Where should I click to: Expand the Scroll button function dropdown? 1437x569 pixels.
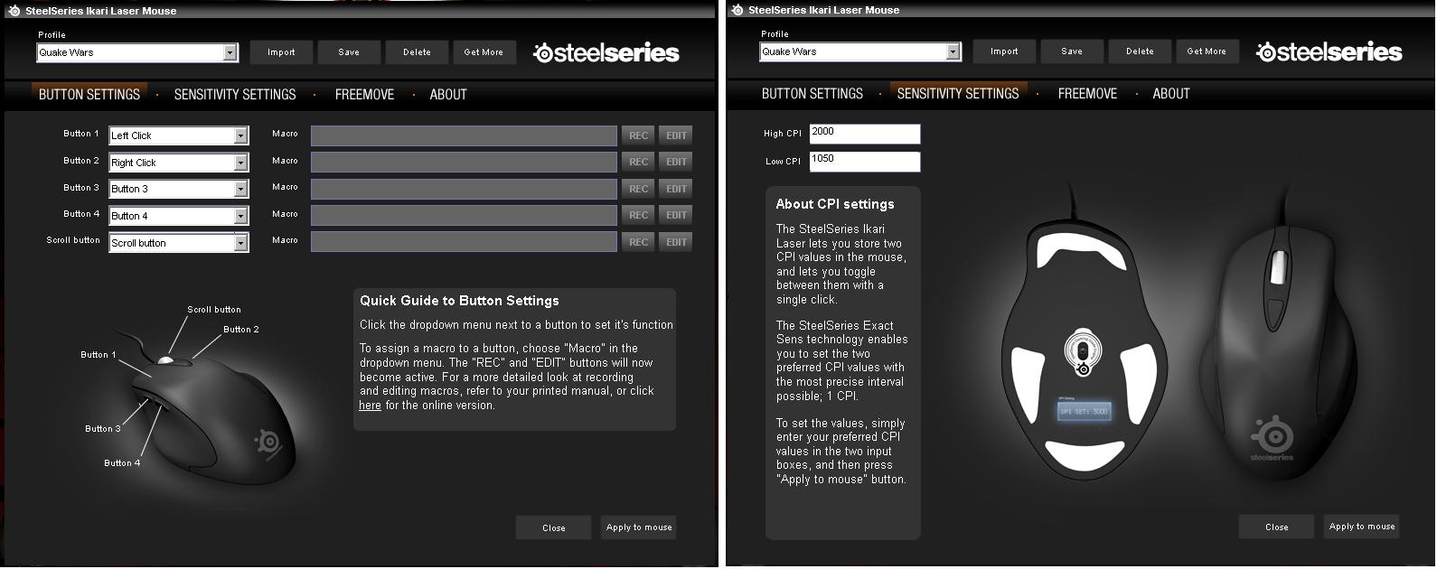click(x=179, y=243)
